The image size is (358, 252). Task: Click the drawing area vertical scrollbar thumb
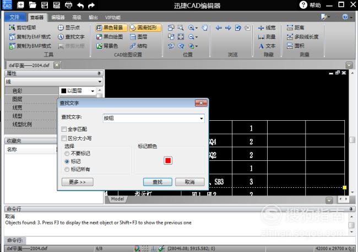coord(352,139)
